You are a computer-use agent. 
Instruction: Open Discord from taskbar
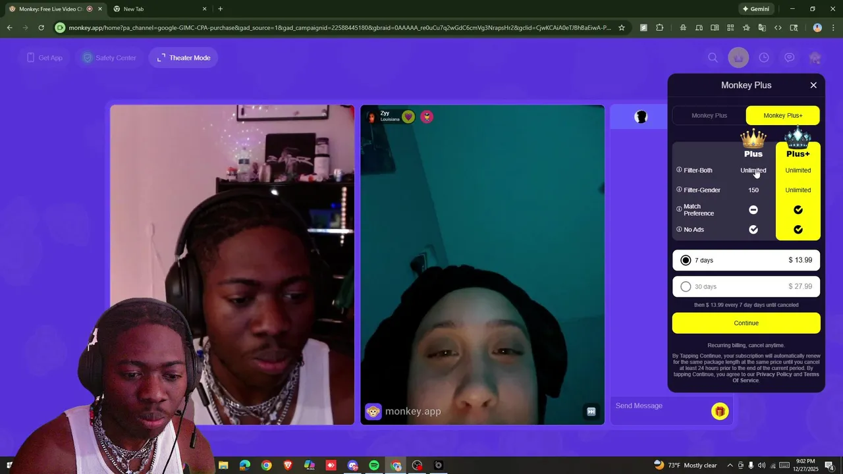coord(352,465)
